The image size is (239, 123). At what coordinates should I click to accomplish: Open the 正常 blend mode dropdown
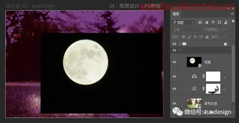[x=187, y=30]
